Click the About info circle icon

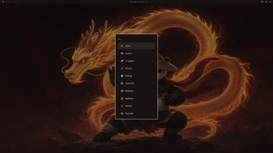(122, 106)
